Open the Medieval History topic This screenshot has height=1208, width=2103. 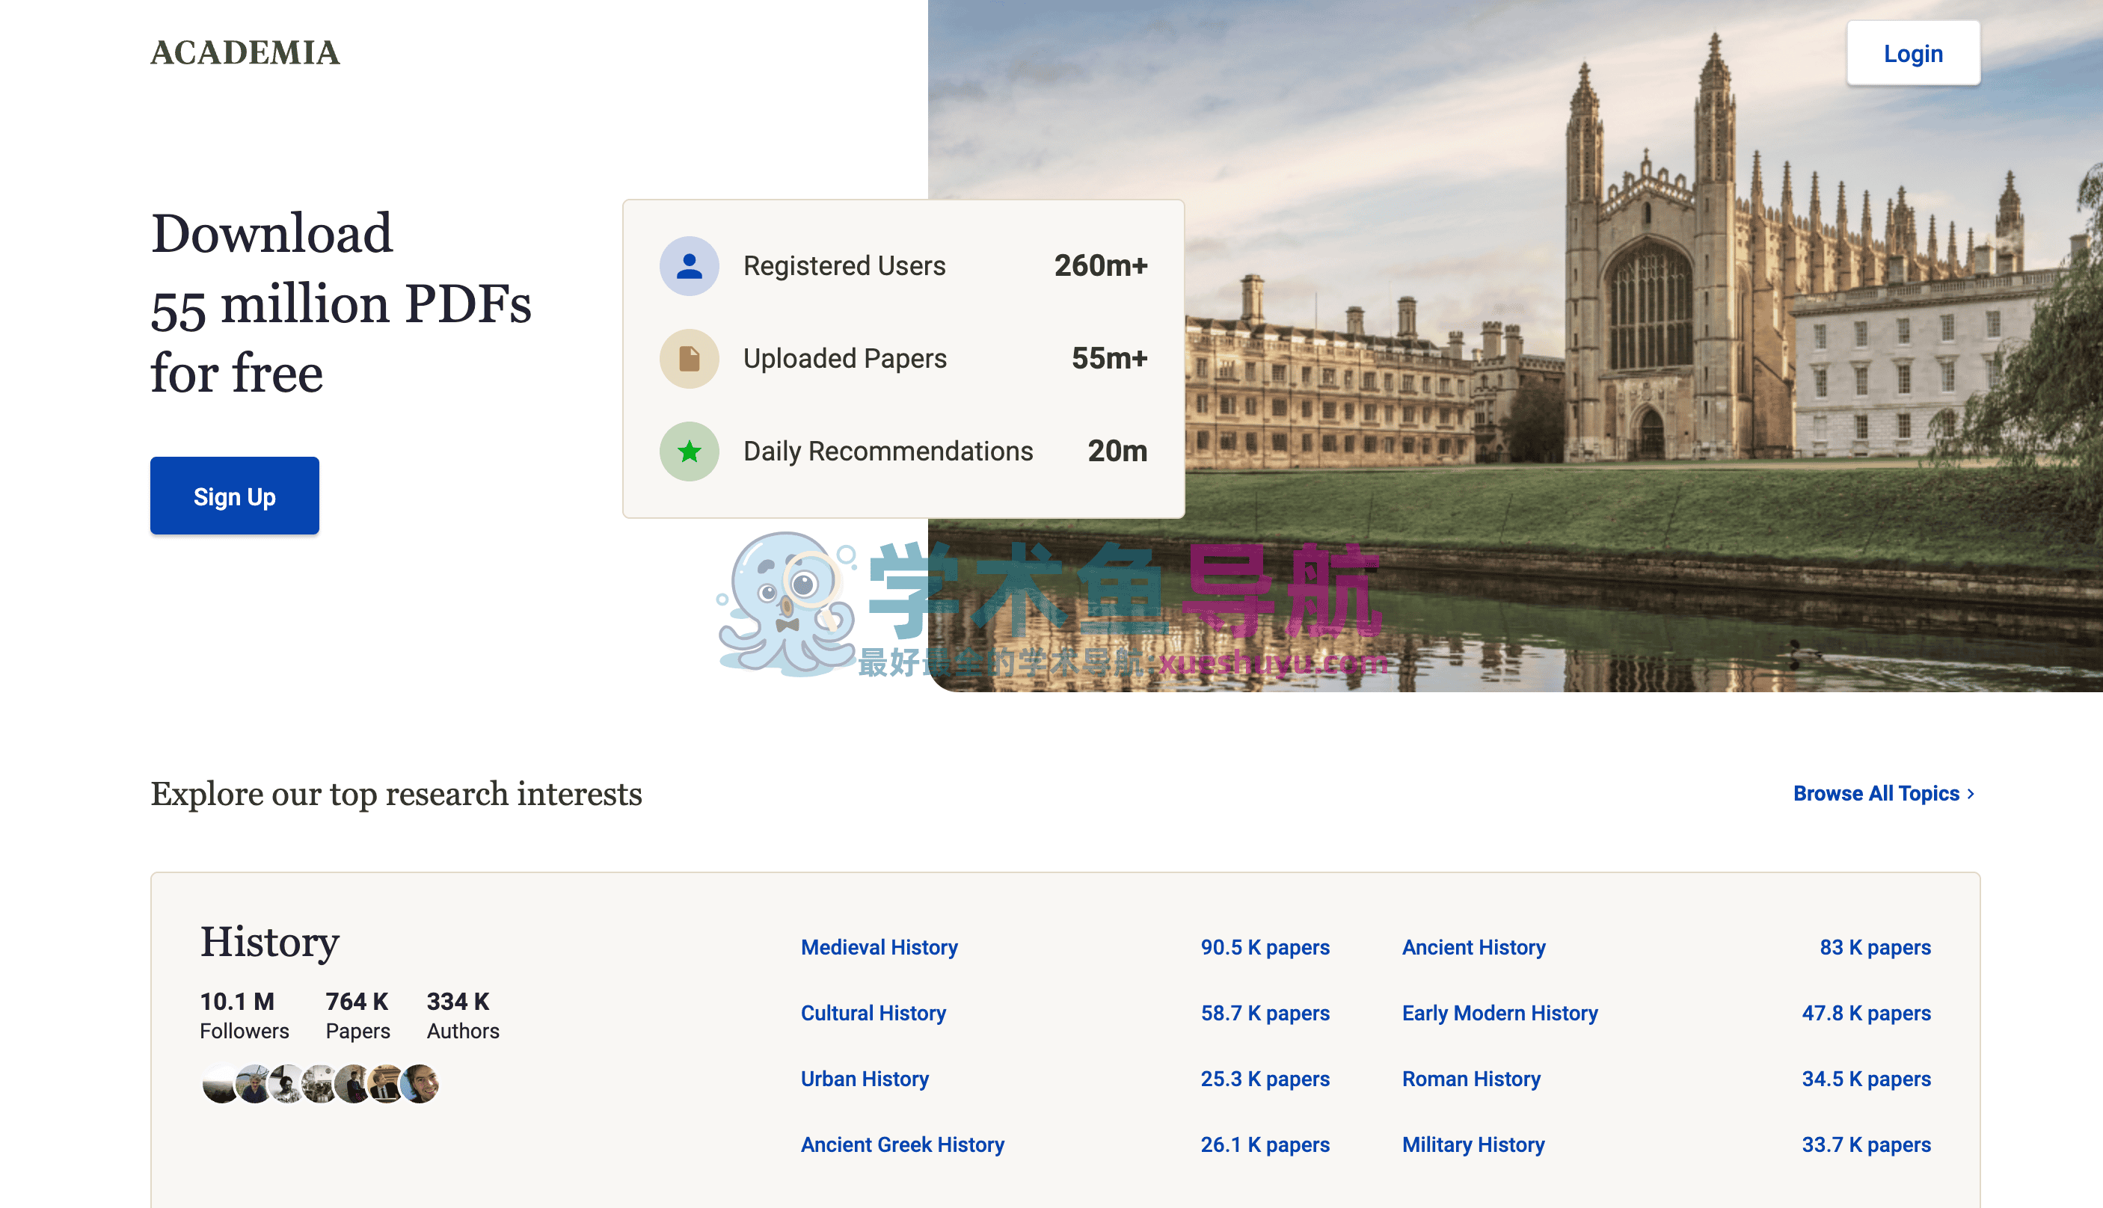879,946
